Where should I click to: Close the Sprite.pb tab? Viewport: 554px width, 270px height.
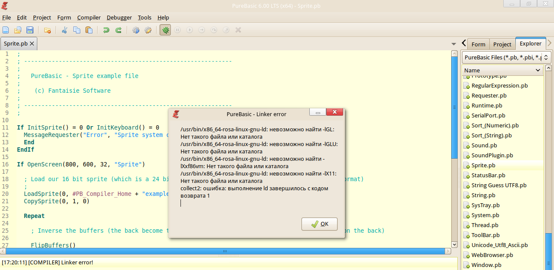click(32, 44)
